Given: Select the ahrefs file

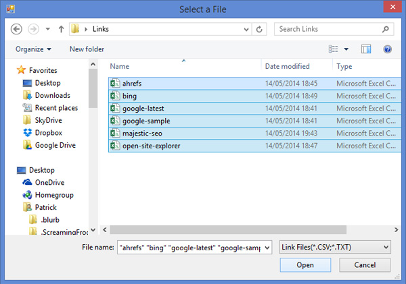Looking at the screenshot, I should pos(255,84).
